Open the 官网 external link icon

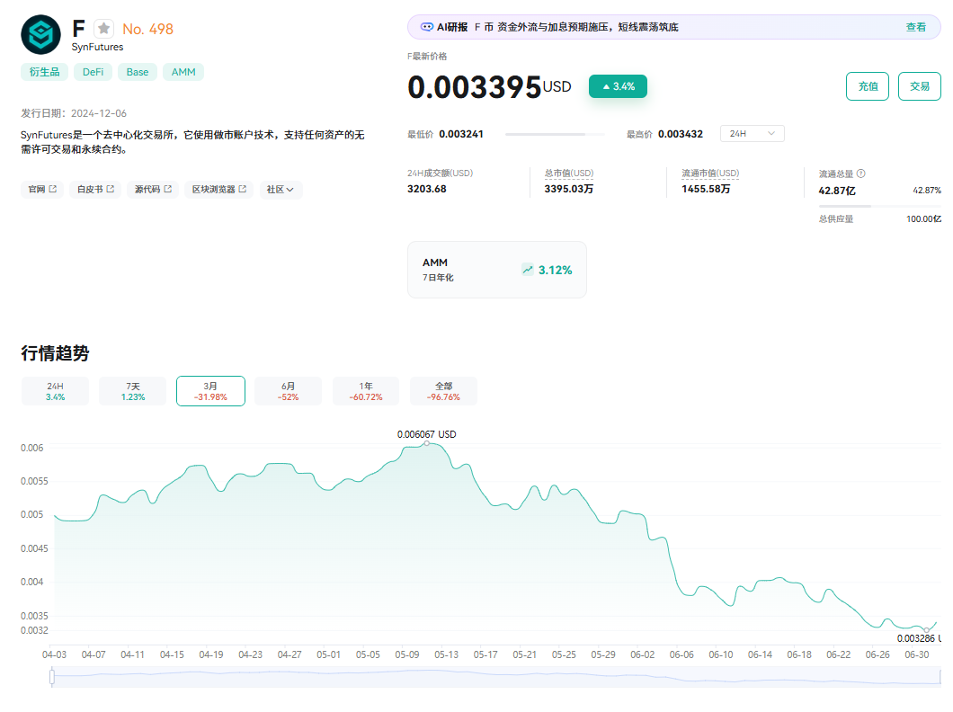53,189
